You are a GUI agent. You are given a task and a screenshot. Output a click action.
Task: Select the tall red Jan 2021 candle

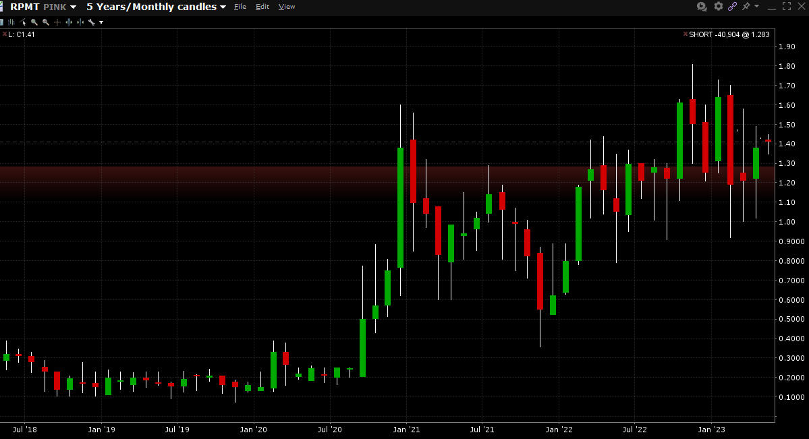413,171
